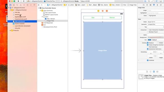164x92 pixels.
Task: Collapse the UISegmentControl group folder
Action: click(10, 10)
